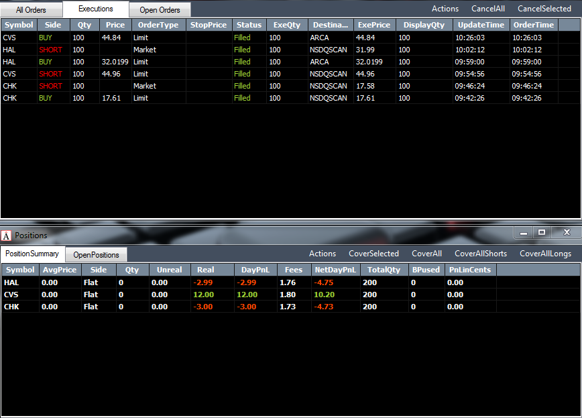The image size is (582, 418).
Task: Click 17.58 ExePrice in CHK SHORT row
Action: pyautogui.click(x=365, y=86)
